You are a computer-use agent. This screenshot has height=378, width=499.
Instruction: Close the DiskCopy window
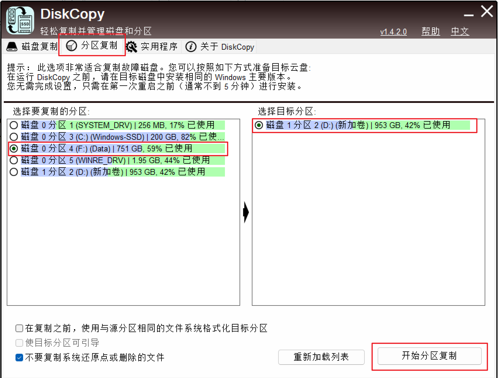[487, 12]
